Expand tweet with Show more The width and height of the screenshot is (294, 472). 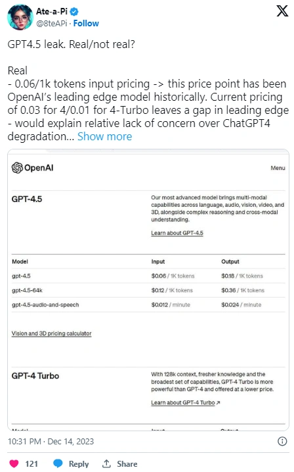(x=105, y=136)
